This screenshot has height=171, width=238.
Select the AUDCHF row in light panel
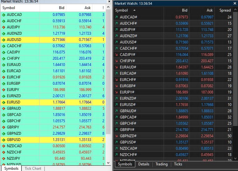[53, 21]
